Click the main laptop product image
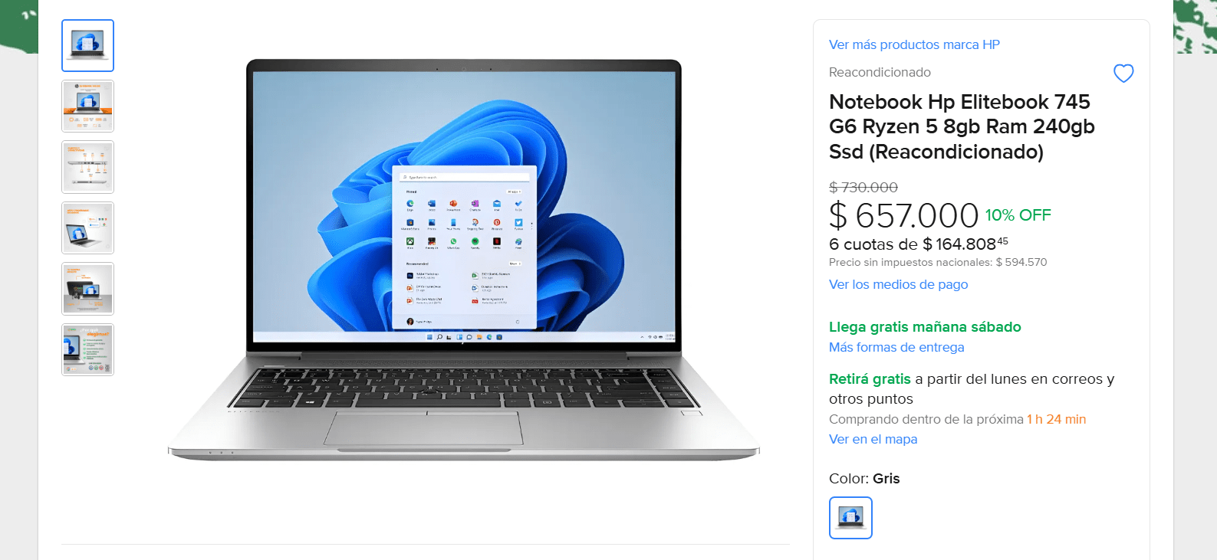The width and height of the screenshot is (1217, 560). coord(463,260)
